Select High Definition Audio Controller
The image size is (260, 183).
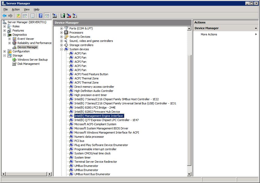tap(94, 91)
